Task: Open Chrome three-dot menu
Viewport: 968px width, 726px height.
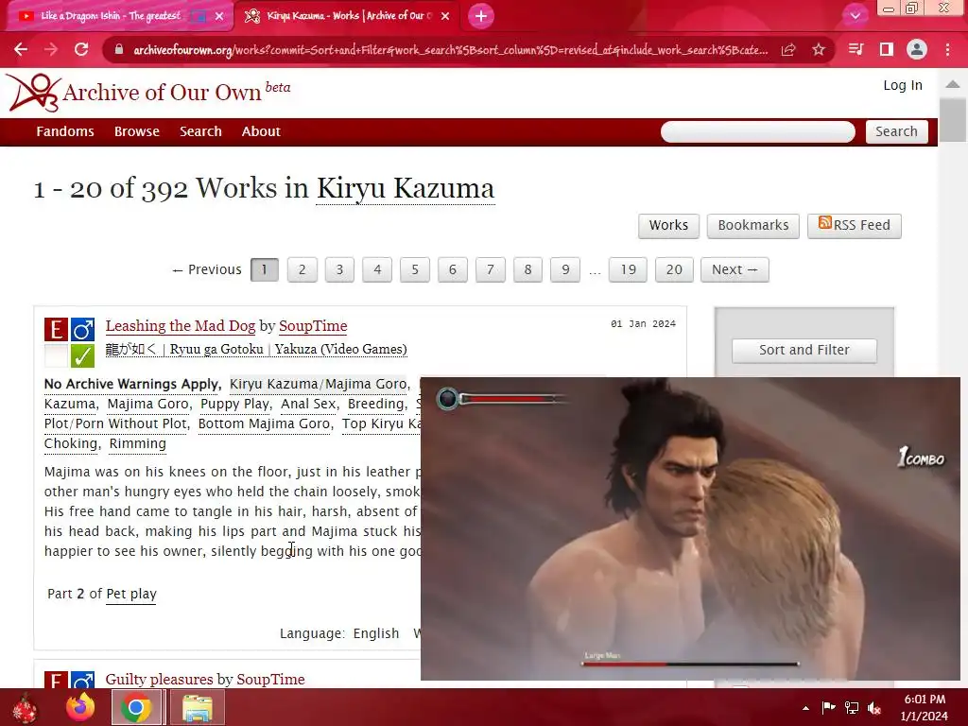Action: [x=947, y=49]
